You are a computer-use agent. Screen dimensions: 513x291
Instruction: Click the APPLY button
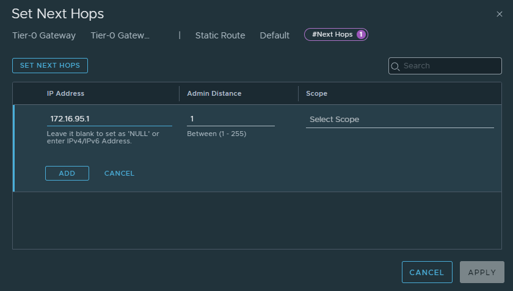(x=482, y=272)
